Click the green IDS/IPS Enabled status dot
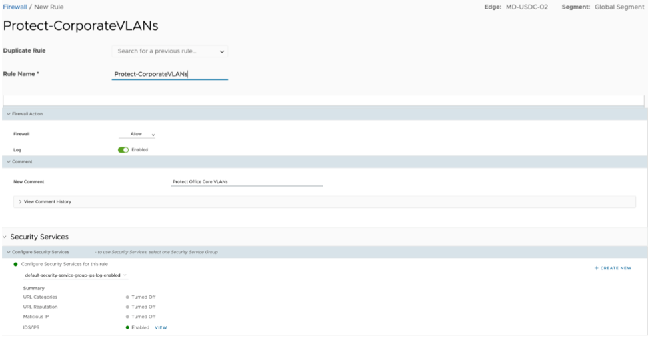Viewport: 648px width, 338px height. coord(127,327)
